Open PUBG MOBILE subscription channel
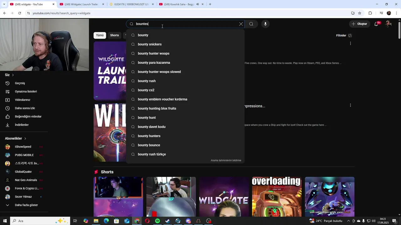The height and width of the screenshot is (225, 401). click(24, 155)
